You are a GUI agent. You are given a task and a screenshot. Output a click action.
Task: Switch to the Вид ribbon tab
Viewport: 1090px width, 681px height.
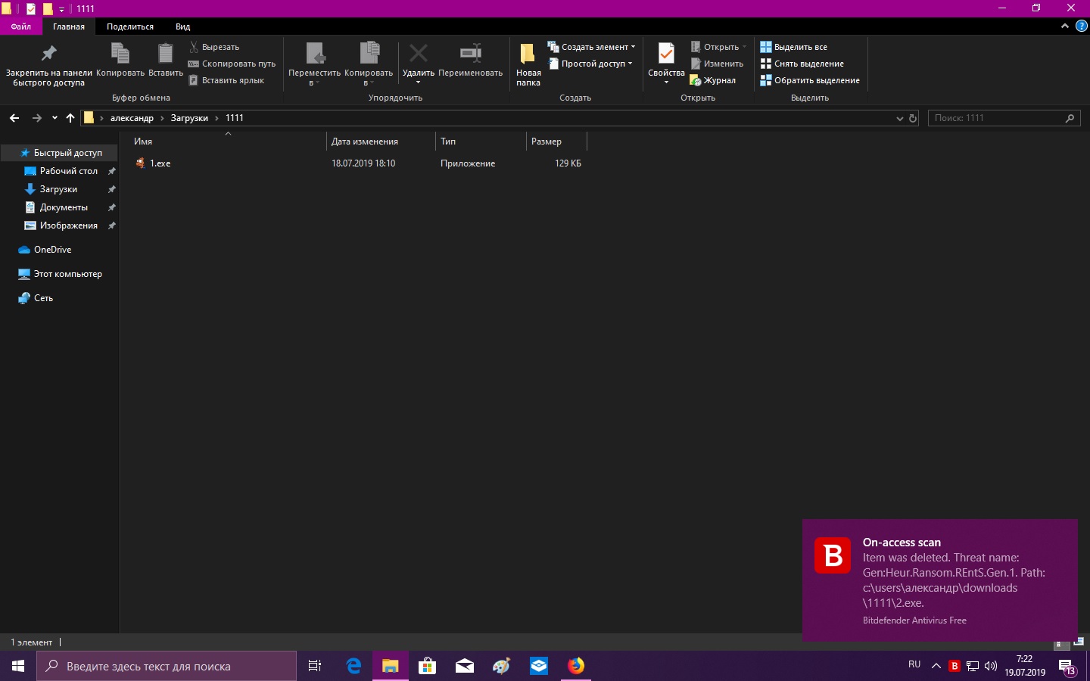pyautogui.click(x=182, y=26)
